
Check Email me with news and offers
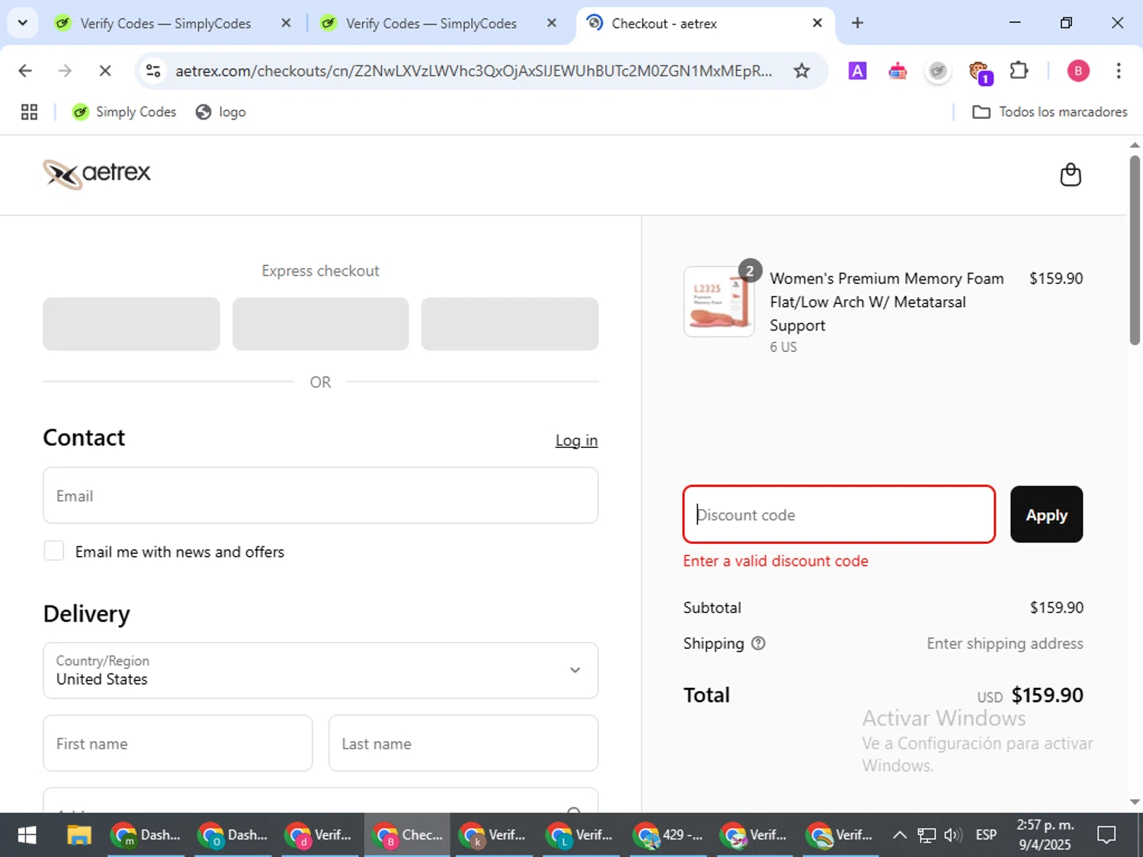click(53, 551)
